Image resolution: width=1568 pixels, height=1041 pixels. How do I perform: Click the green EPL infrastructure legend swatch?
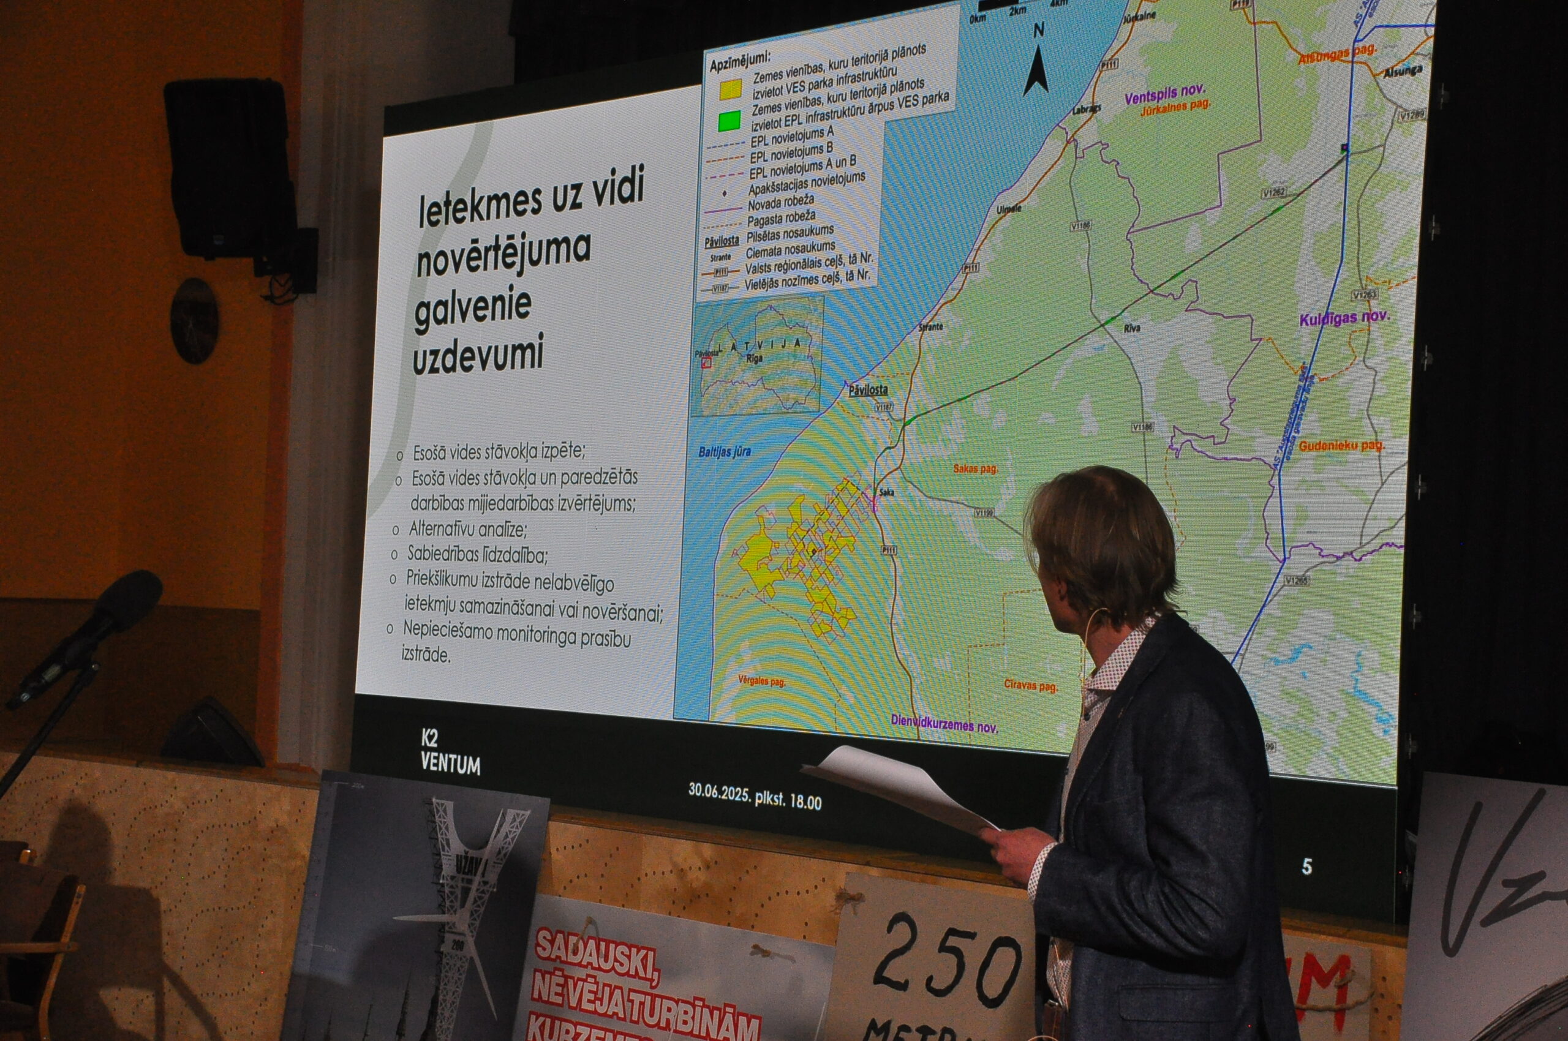tap(731, 121)
